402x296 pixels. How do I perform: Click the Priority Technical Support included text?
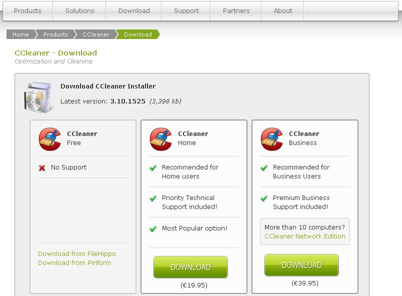point(189,202)
